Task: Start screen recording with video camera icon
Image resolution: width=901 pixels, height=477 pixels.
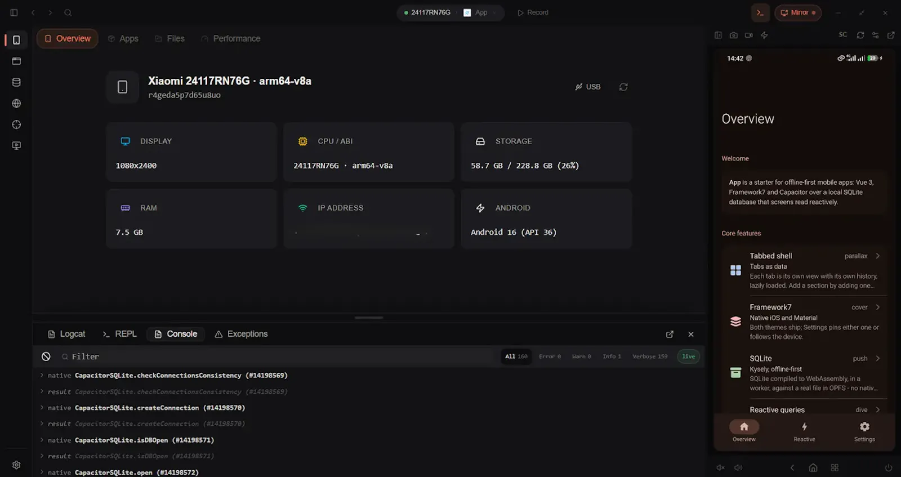Action: tap(748, 35)
